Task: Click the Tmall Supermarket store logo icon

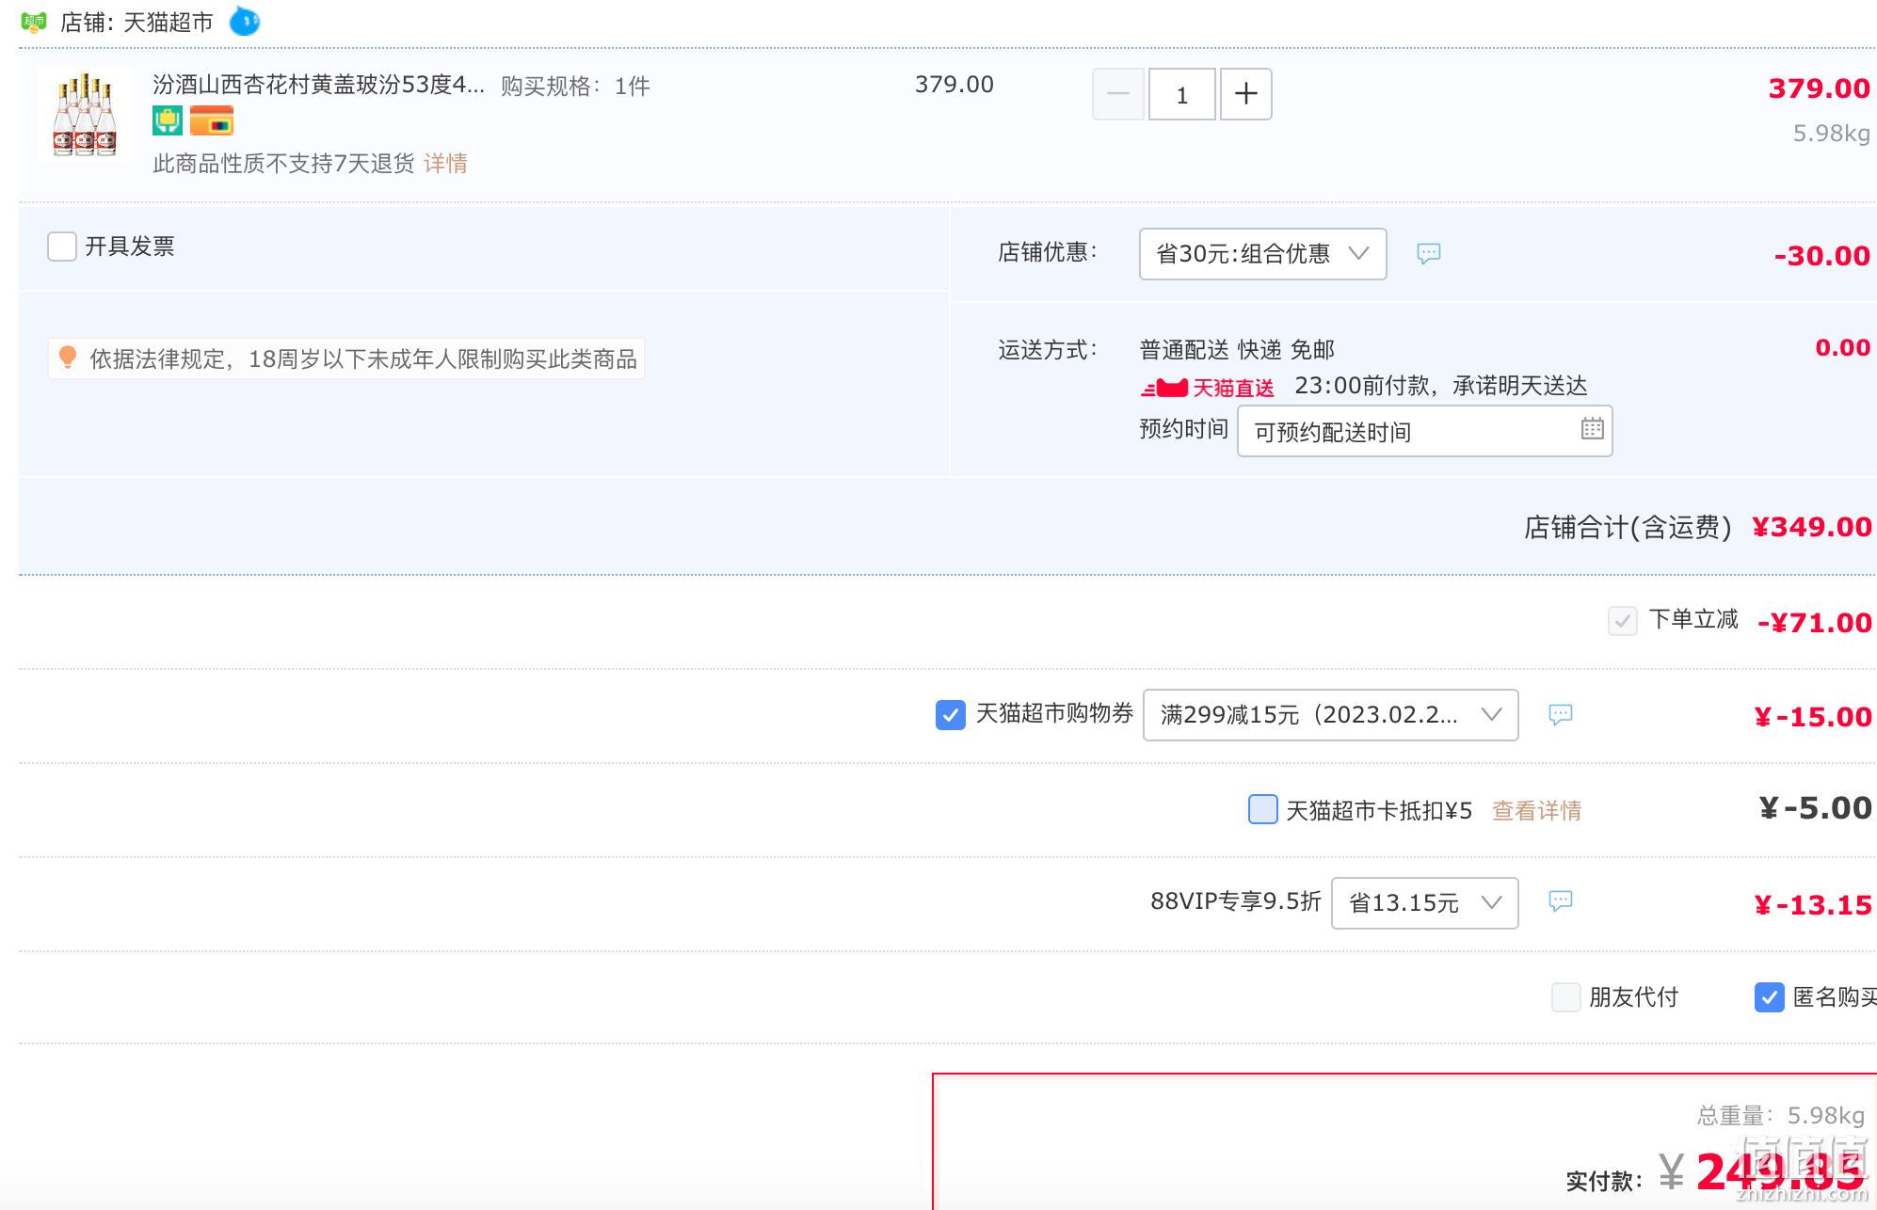Action: [x=34, y=22]
